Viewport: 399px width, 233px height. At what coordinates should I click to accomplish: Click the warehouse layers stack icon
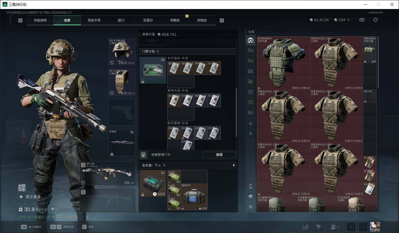(x=250, y=197)
